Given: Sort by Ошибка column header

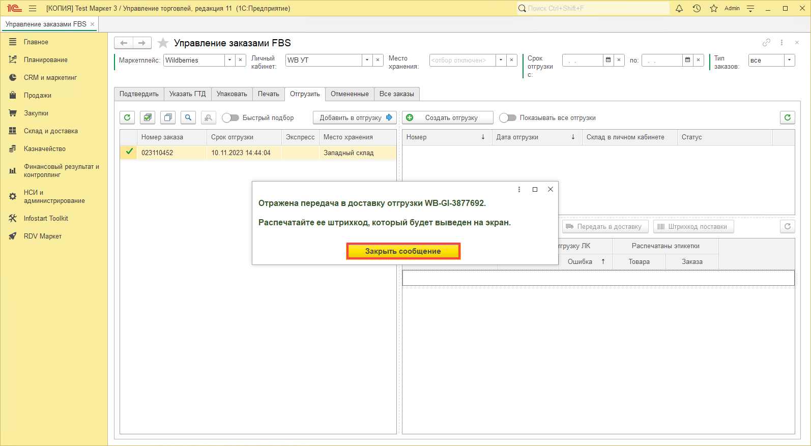Looking at the screenshot, I should 586,261.
